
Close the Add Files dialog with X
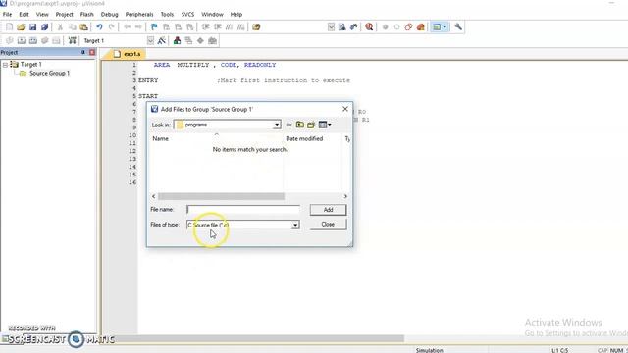click(345, 109)
